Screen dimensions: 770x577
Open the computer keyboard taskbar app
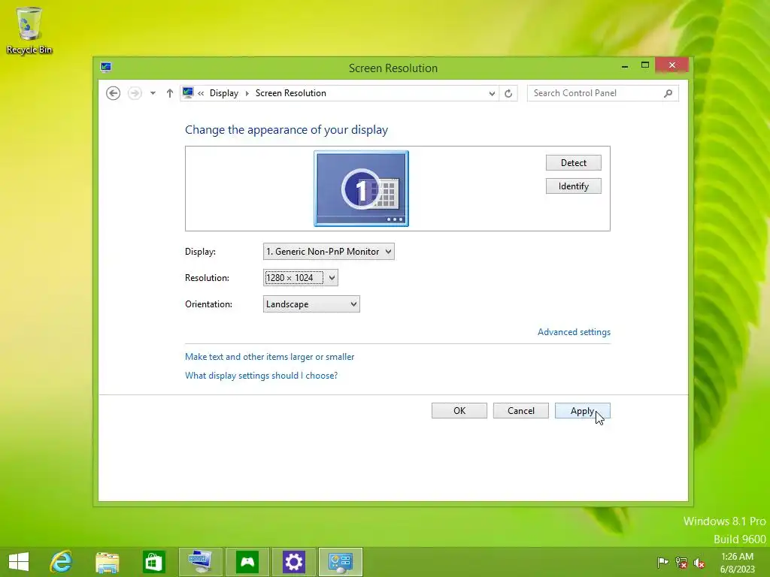pos(200,562)
